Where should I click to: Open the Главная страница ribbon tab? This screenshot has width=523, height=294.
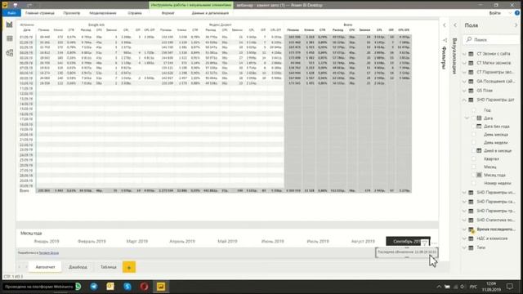tap(40, 13)
